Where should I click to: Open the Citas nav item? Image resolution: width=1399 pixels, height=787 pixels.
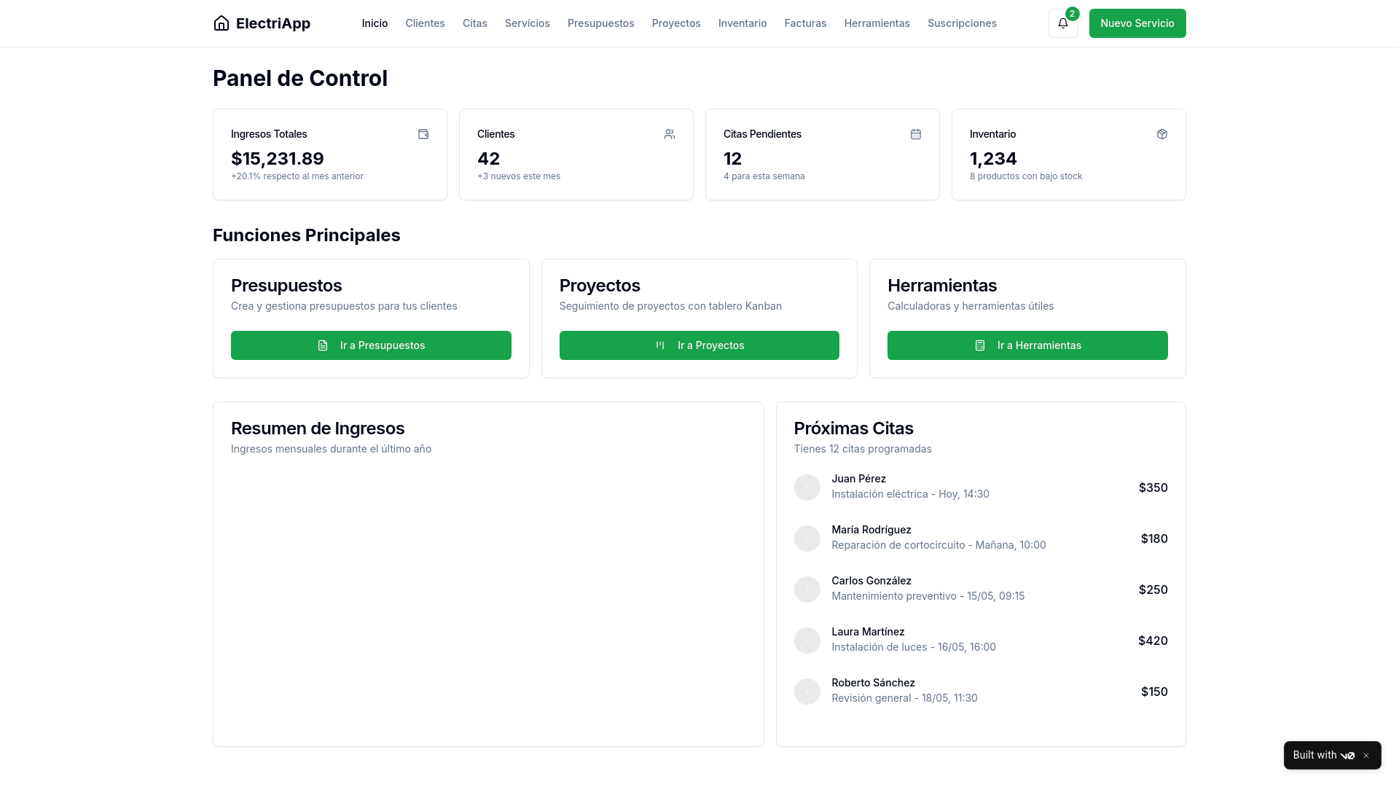click(475, 23)
